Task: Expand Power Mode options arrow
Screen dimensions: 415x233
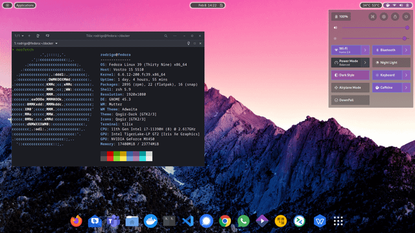Action: pyautogui.click(x=365, y=63)
